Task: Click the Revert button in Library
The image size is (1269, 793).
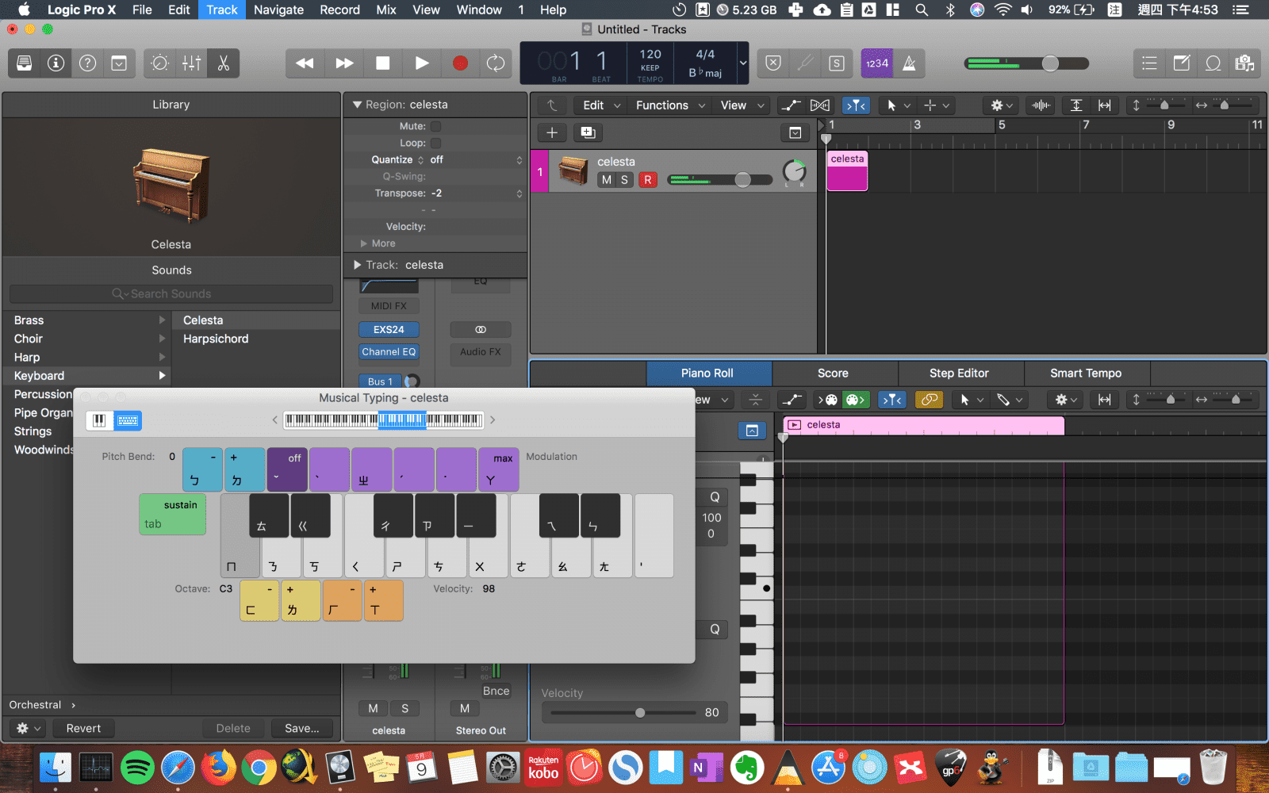Action: (83, 729)
